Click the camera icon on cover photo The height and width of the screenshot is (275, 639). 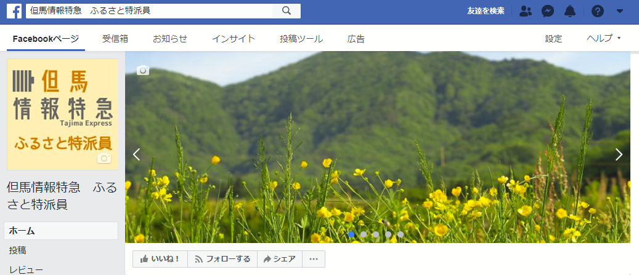tap(143, 70)
